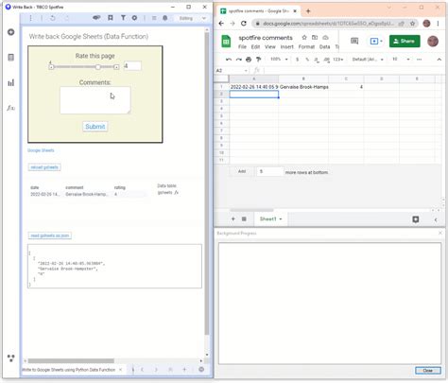Bookmark page with Chrome star icon
Image resolution: width=448 pixels, height=383 pixels.
[x=412, y=24]
